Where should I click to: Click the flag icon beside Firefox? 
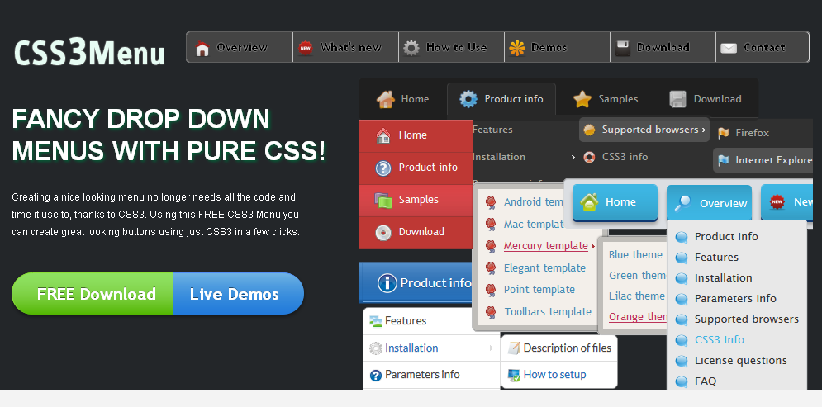(x=724, y=133)
